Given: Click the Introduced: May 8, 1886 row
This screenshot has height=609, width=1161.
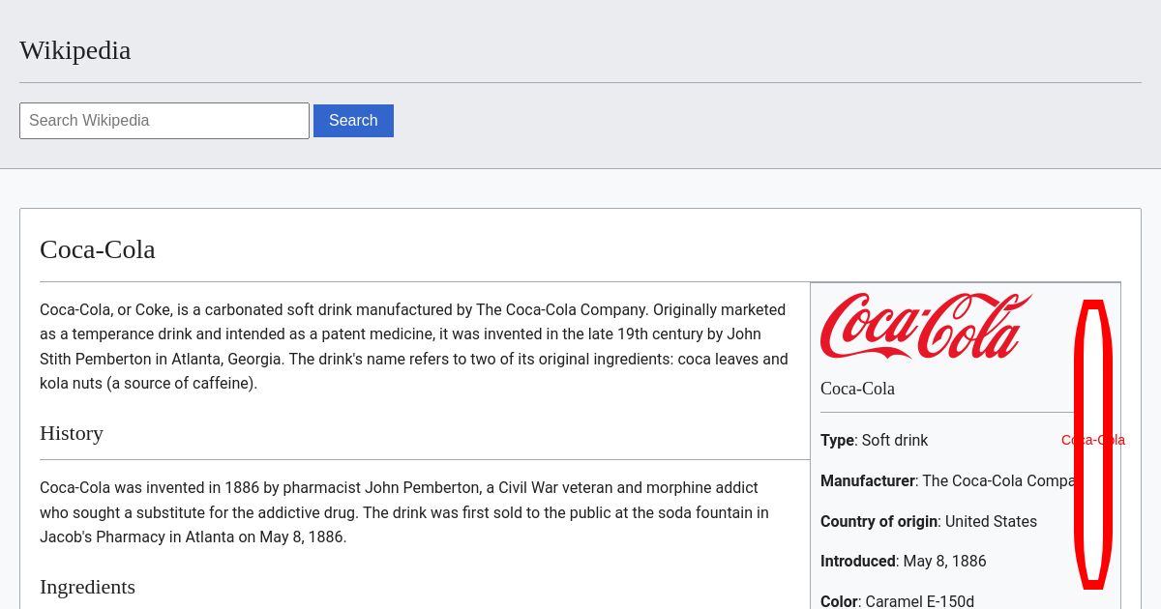Looking at the screenshot, I should [903, 561].
